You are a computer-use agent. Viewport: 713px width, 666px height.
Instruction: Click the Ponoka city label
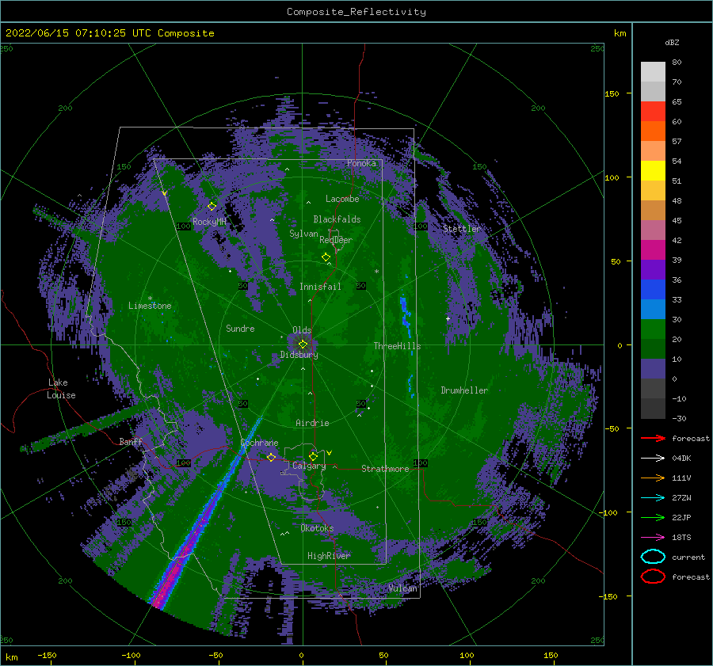361,163
